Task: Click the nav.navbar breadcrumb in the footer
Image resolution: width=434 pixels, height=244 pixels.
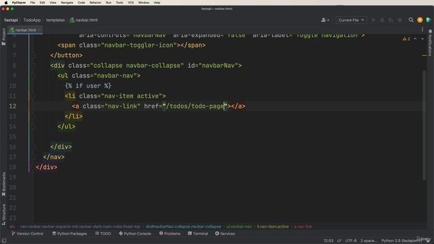Action: click(80, 226)
